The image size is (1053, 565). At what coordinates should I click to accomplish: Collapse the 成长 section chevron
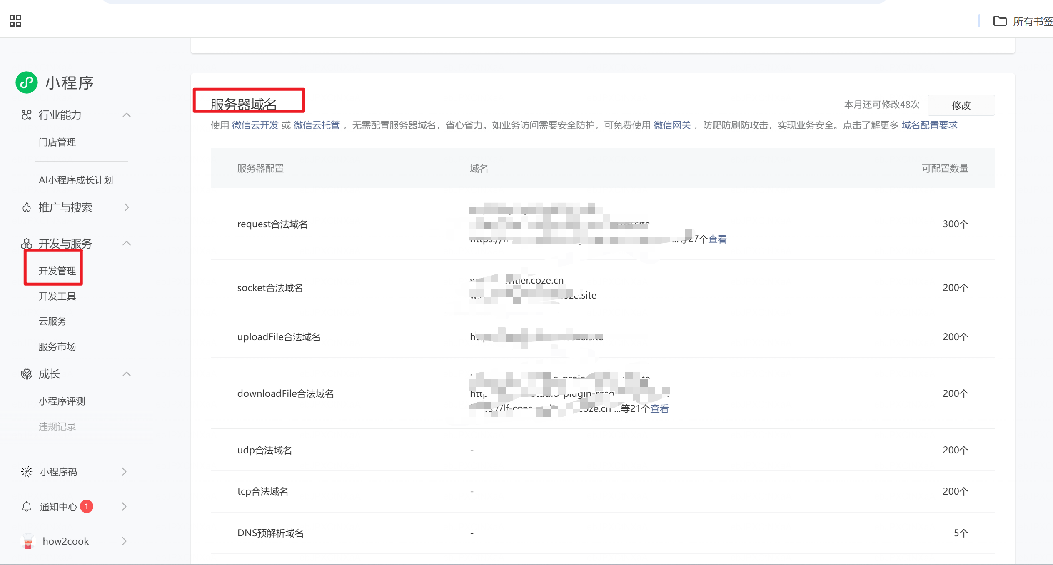[x=127, y=374]
